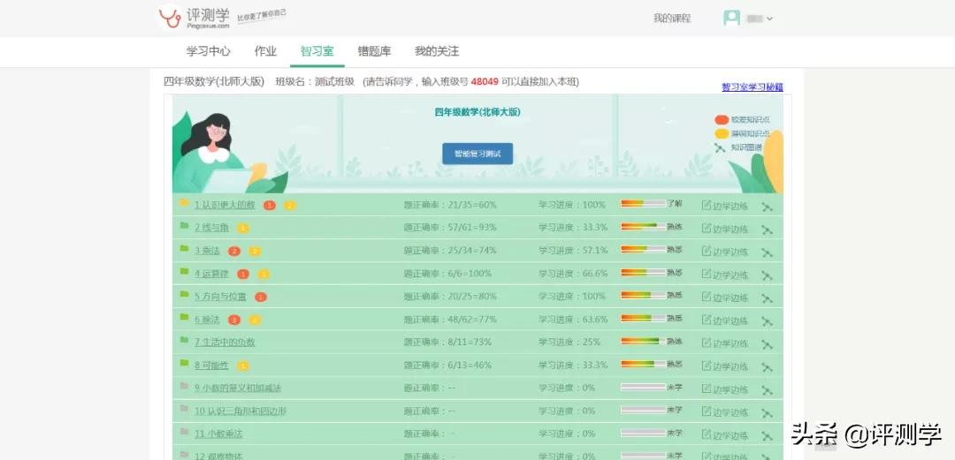The width and height of the screenshot is (955, 460).
Task: Open chapter 5 方向与位置
Action: (220, 297)
